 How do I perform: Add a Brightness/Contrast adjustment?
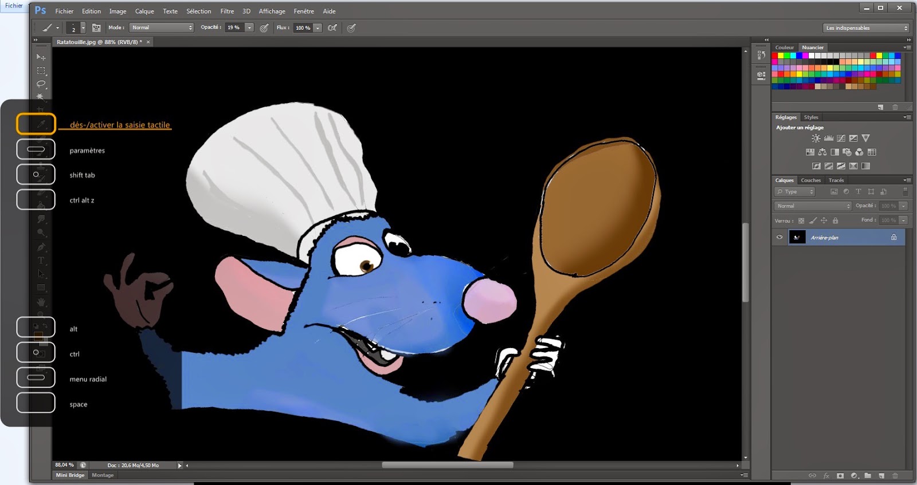(816, 138)
